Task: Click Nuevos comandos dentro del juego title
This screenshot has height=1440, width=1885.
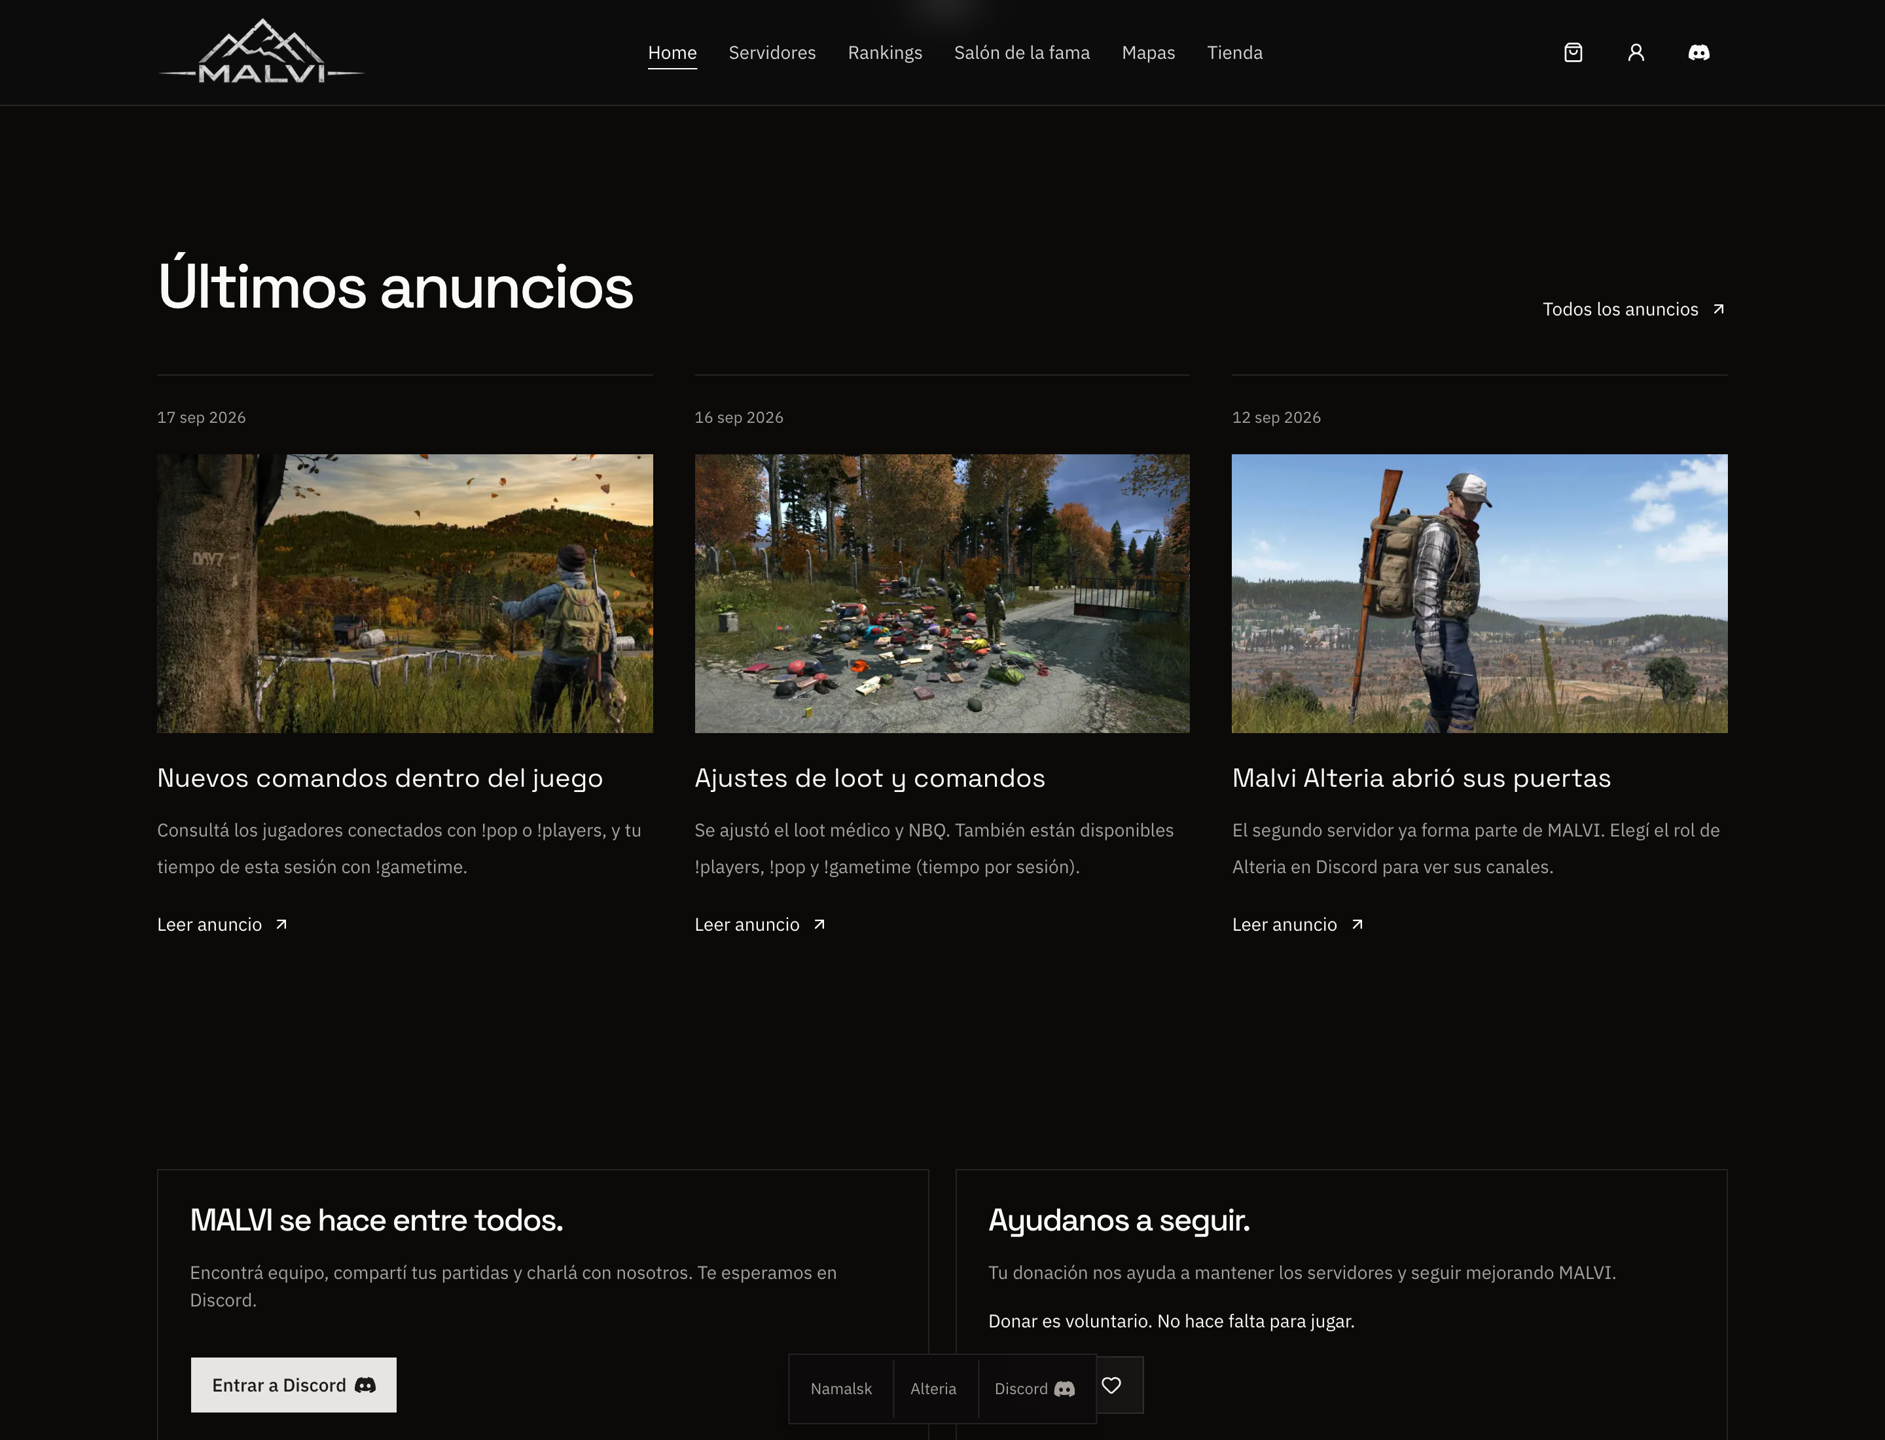Action: [380, 778]
